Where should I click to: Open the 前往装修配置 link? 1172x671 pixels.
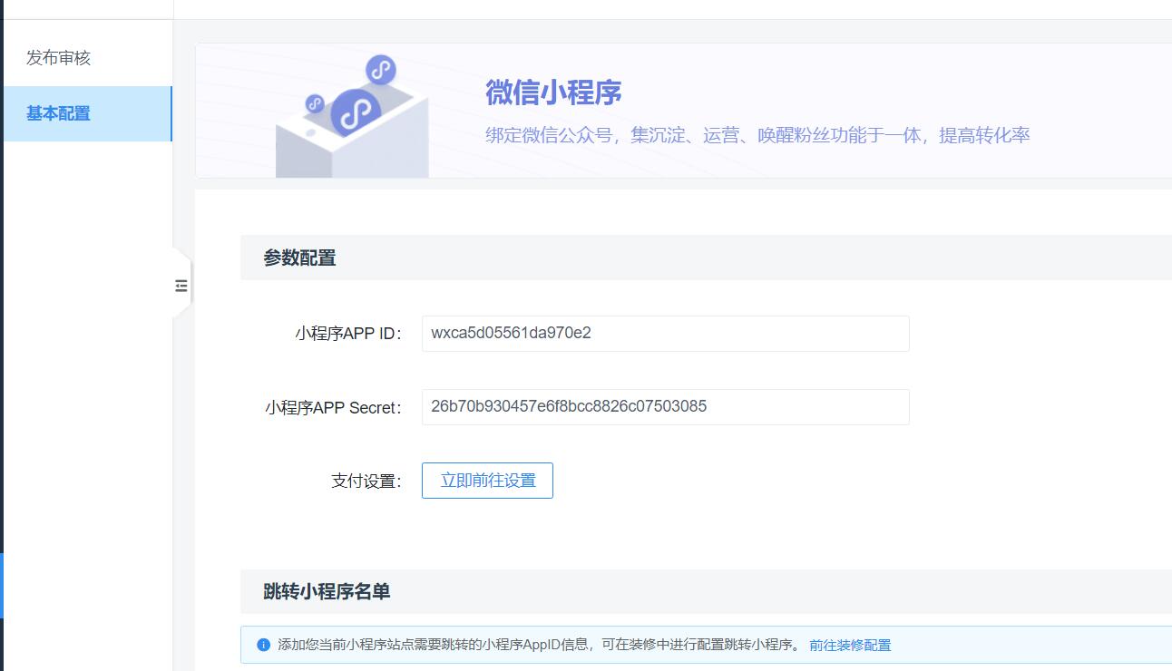coord(850,646)
